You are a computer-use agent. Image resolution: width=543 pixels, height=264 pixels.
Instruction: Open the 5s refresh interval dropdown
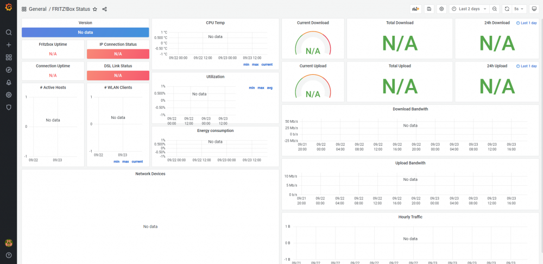pyautogui.click(x=519, y=9)
